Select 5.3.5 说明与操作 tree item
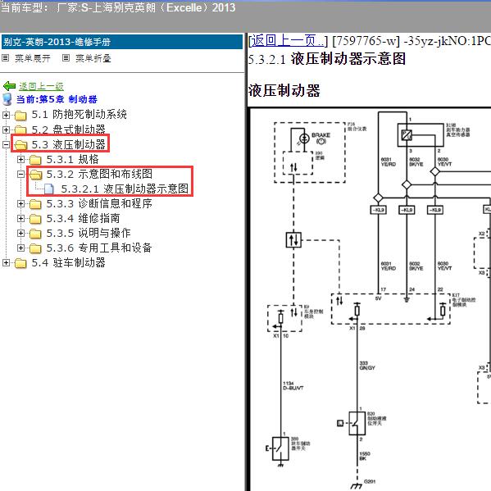 pyautogui.click(x=89, y=234)
